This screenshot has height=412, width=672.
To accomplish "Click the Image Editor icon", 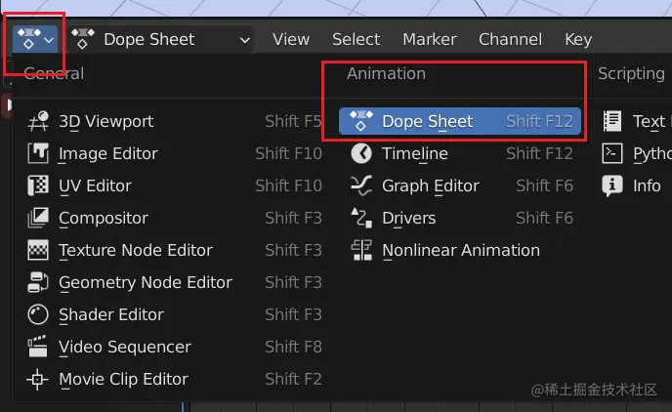I will [x=39, y=154].
